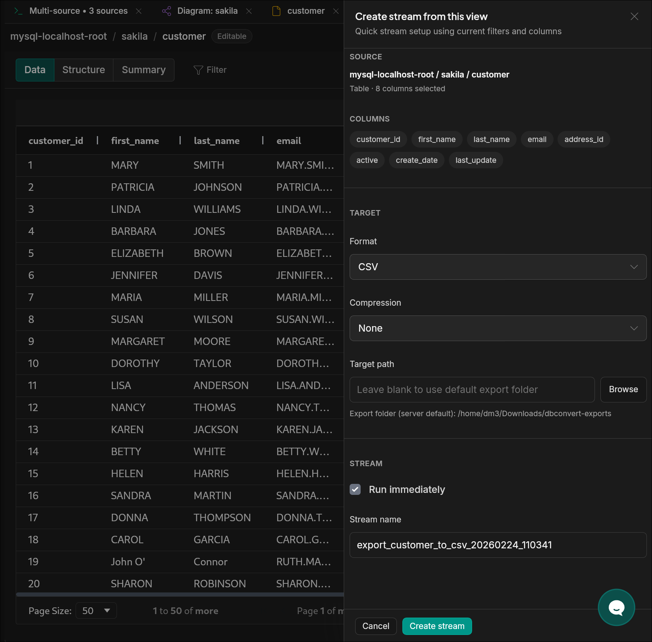Click the horizontal scrollbar under the table
This screenshot has width=652, height=642.
tap(180, 594)
